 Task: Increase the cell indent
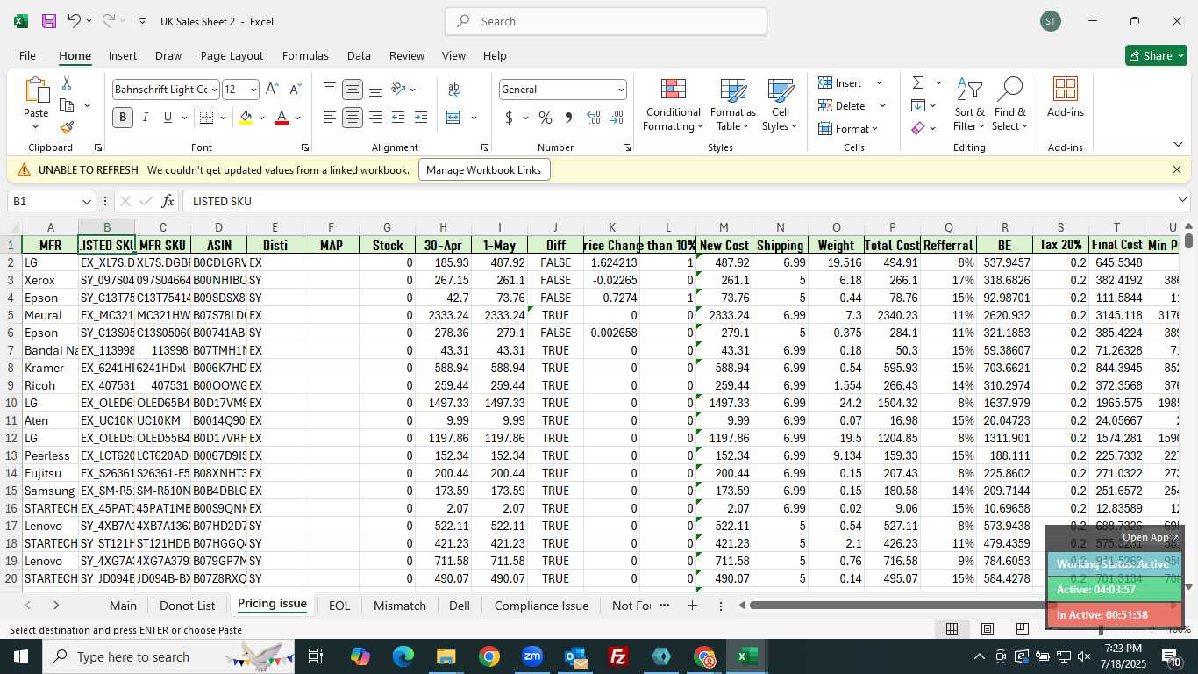coord(421,118)
